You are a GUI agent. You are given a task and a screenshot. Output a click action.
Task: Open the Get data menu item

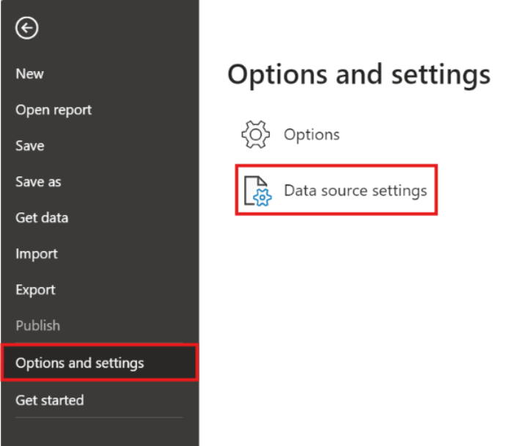42,218
